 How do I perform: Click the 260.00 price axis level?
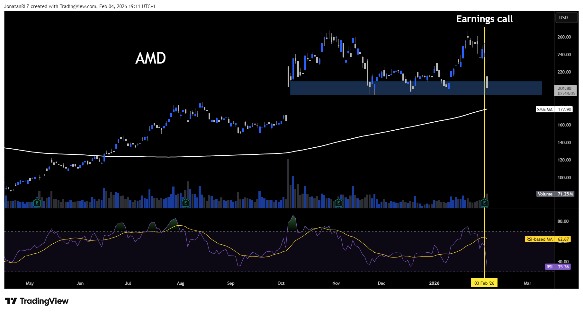(x=564, y=37)
